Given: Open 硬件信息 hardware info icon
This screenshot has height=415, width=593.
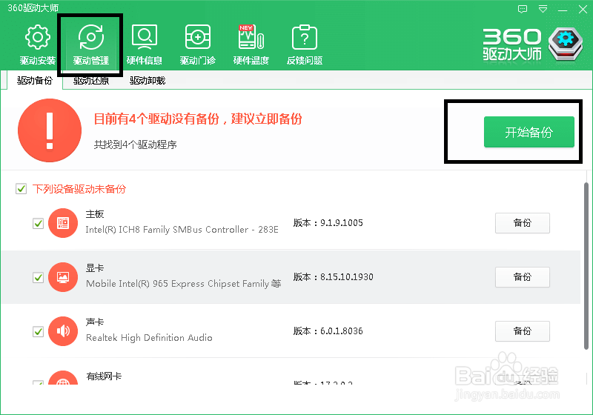Looking at the screenshot, I should 144,37.
